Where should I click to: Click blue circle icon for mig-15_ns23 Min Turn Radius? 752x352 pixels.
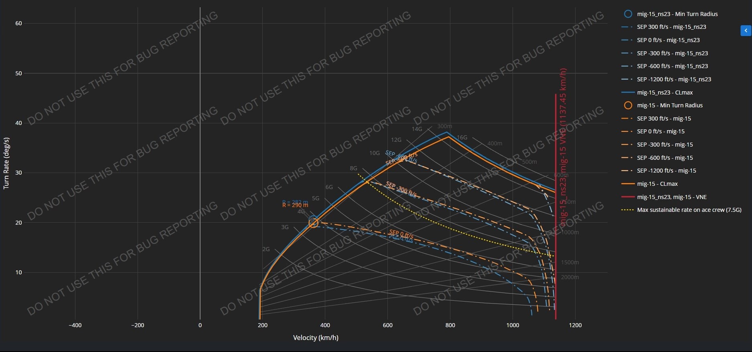click(628, 14)
